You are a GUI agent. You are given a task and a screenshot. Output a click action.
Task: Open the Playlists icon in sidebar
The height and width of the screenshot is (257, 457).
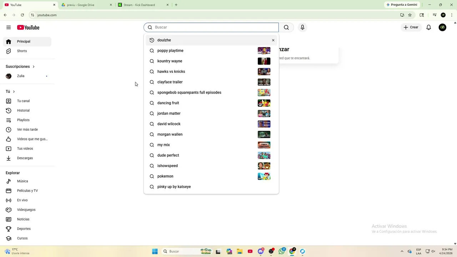point(9,120)
